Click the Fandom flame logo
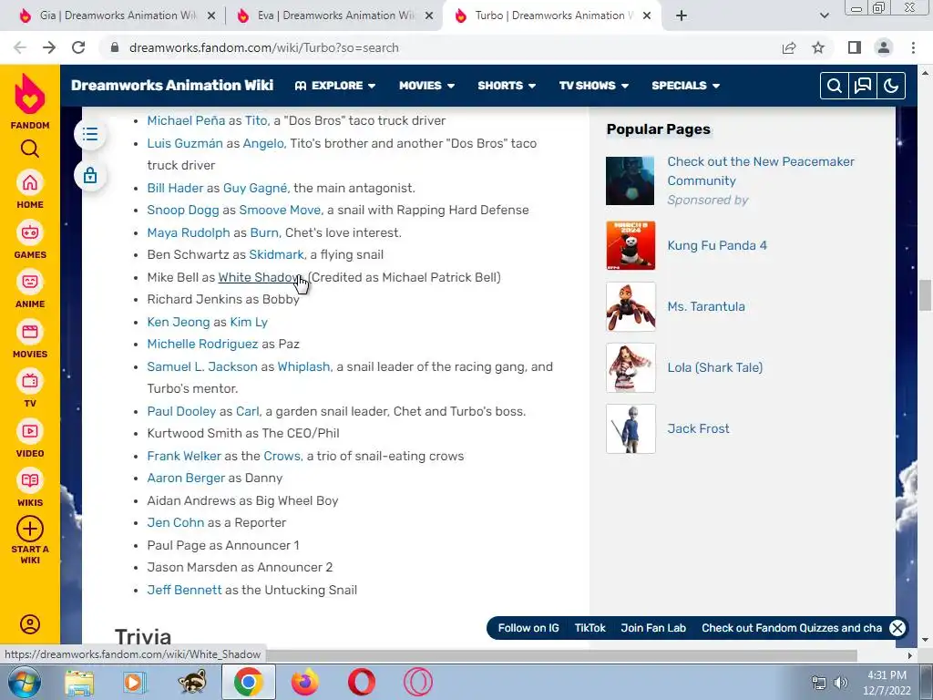933x700 pixels. (30, 94)
